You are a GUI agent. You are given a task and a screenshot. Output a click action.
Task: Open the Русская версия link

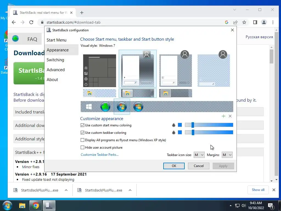(259, 37)
